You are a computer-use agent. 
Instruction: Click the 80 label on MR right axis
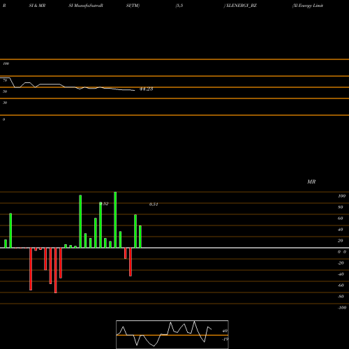[x=341, y=207]
